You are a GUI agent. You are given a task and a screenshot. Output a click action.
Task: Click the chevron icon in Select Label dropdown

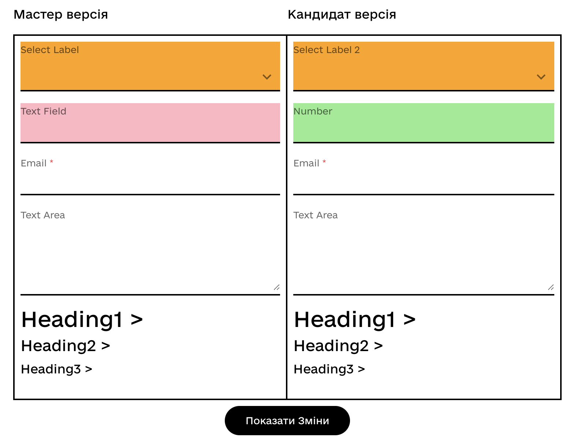tap(267, 77)
